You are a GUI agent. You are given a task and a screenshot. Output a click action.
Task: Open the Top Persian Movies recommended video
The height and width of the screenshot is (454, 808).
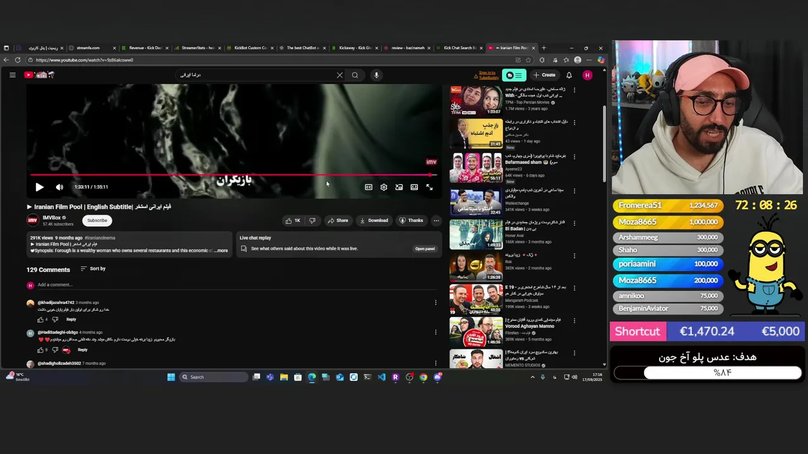(476, 100)
